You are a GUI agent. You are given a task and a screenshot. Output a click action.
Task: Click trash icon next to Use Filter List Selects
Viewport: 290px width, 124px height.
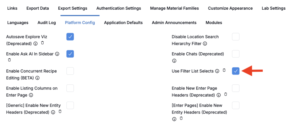[x=224, y=70]
